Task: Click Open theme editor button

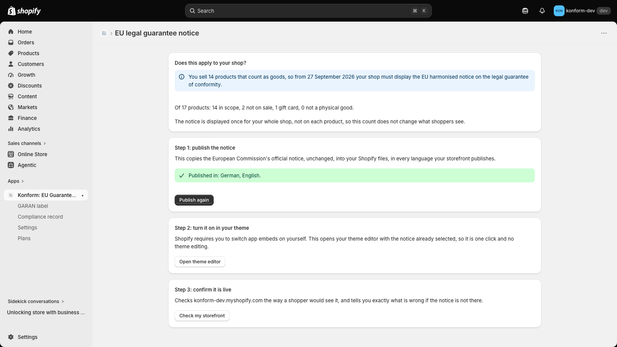Action: pos(200,262)
